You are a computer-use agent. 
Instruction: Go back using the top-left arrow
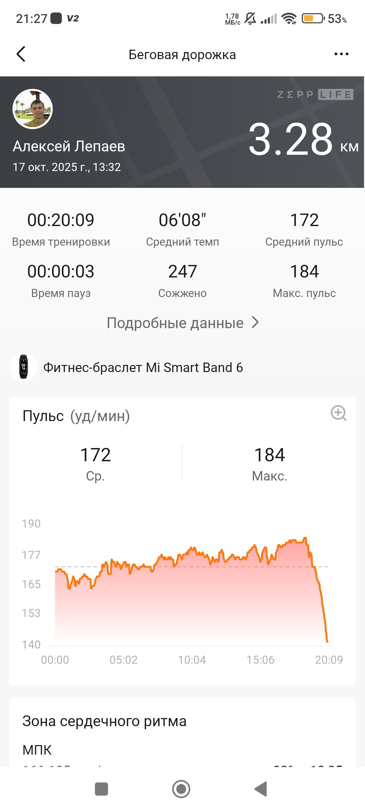[x=21, y=54]
